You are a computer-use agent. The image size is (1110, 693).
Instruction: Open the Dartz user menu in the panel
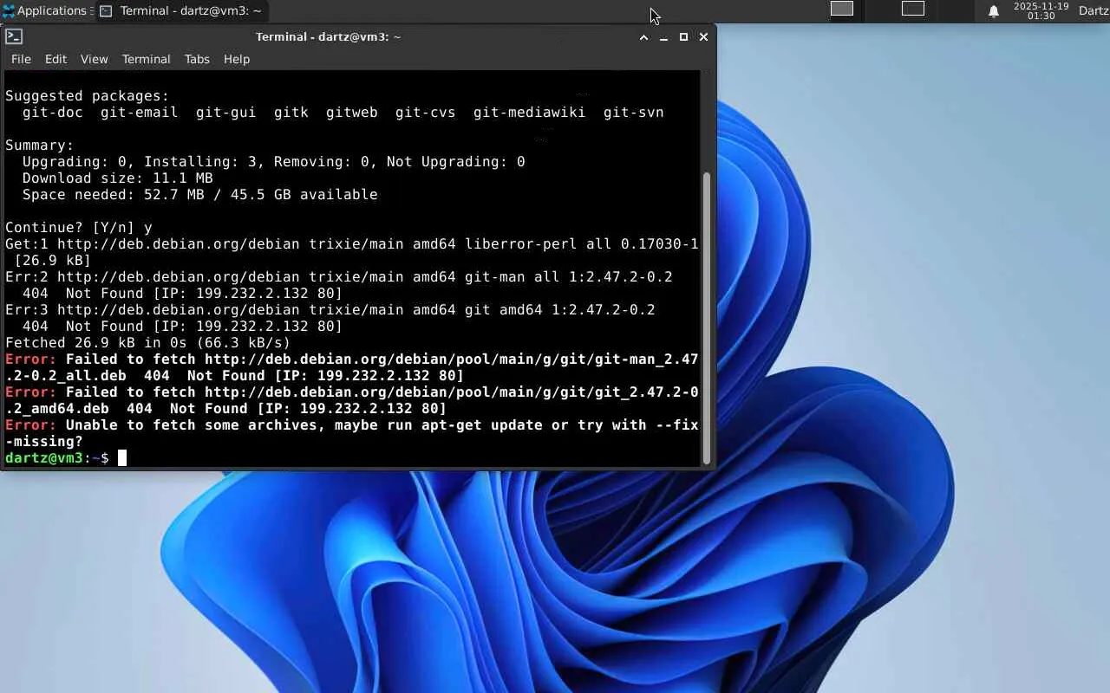[1094, 11]
